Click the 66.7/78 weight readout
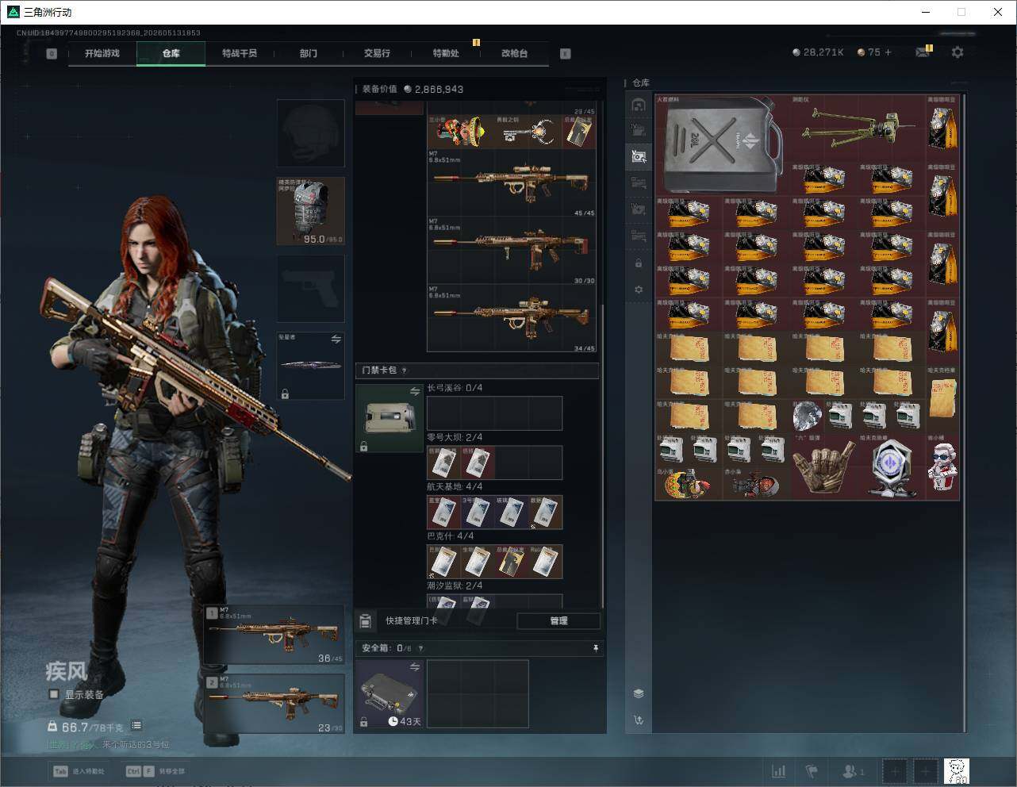The image size is (1017, 787). pos(86,727)
